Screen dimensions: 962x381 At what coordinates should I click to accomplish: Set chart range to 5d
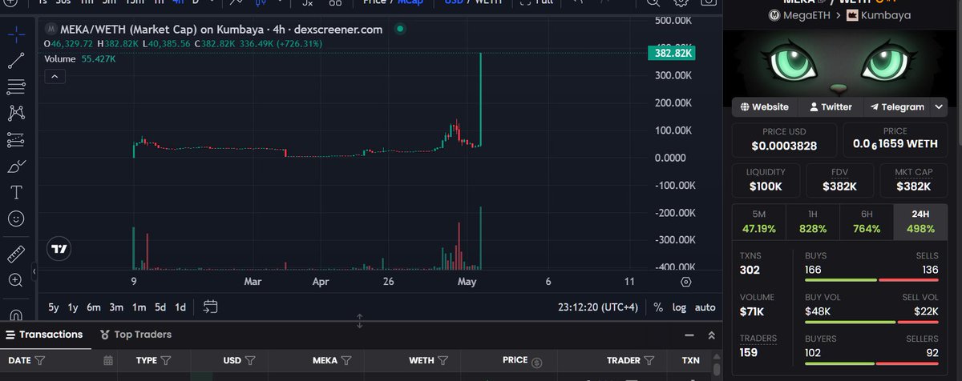pyautogui.click(x=160, y=307)
